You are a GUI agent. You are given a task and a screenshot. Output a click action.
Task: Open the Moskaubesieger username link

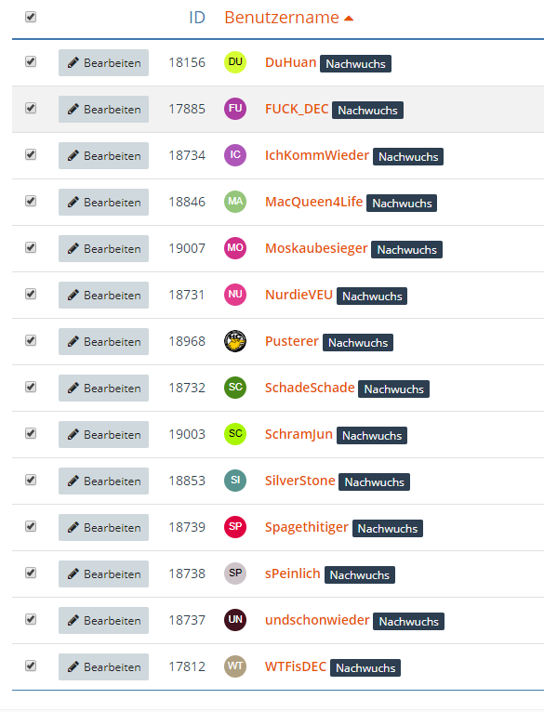[x=316, y=248]
